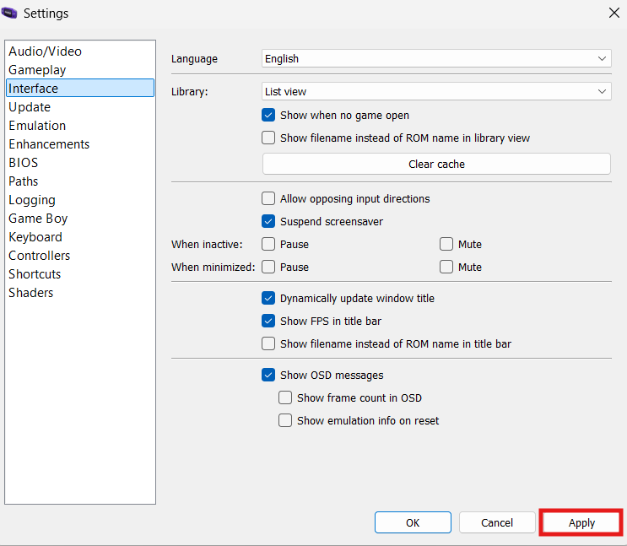627x546 pixels.
Task: Toggle the Suspend screensaver checkbox
Action: tap(268, 221)
